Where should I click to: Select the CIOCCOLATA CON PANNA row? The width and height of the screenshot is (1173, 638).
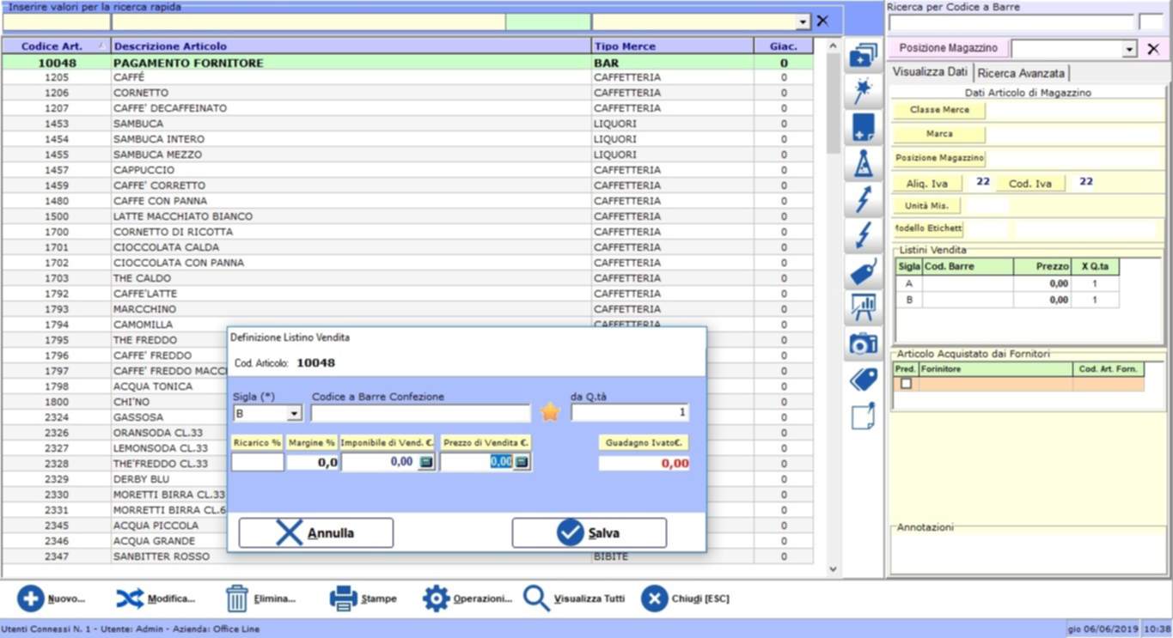click(x=407, y=263)
